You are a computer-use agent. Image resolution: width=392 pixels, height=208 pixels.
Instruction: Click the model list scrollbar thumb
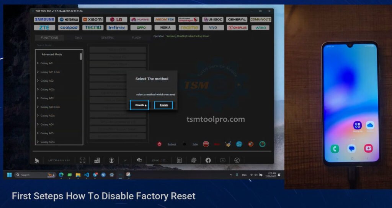click(x=81, y=56)
